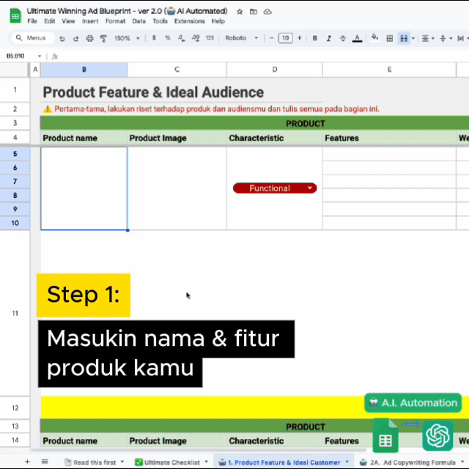Open the fill color picker
This screenshot has height=469, width=469.
[374, 37]
